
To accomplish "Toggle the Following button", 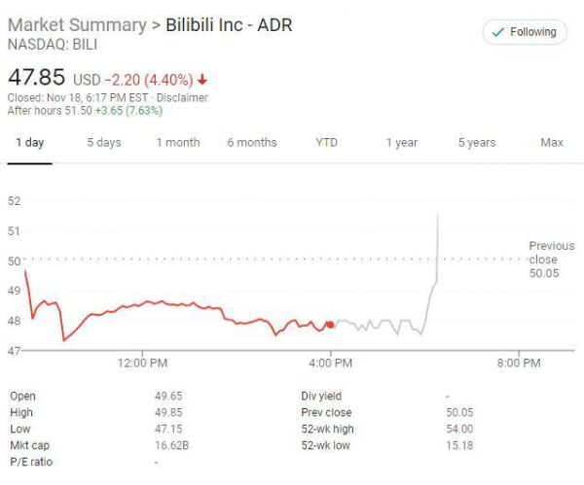I will 526,32.
